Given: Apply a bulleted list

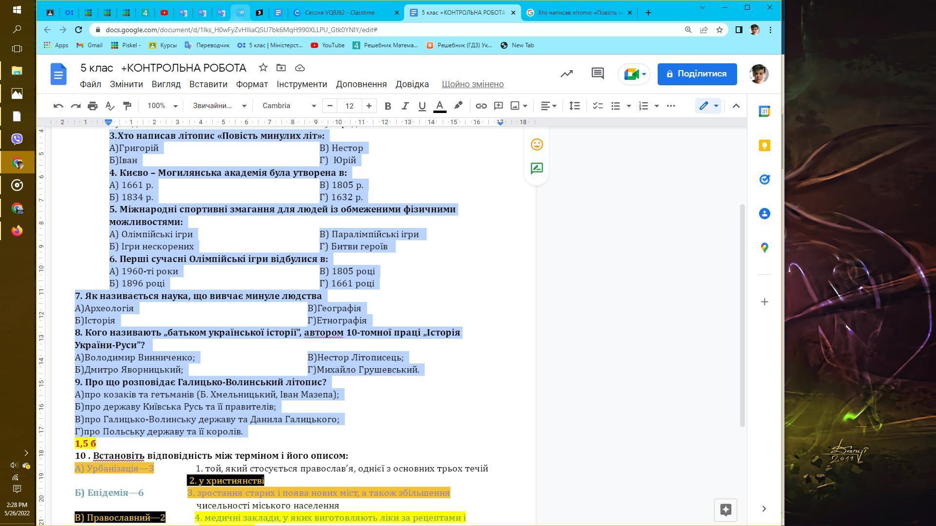Looking at the screenshot, I should point(616,106).
